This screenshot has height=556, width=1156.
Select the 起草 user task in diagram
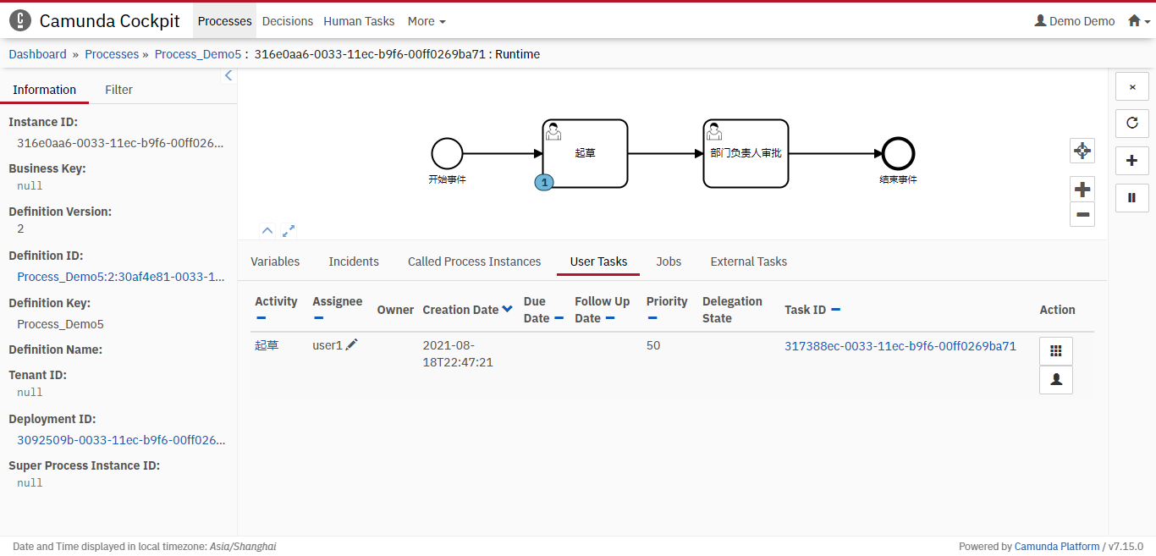[585, 153]
